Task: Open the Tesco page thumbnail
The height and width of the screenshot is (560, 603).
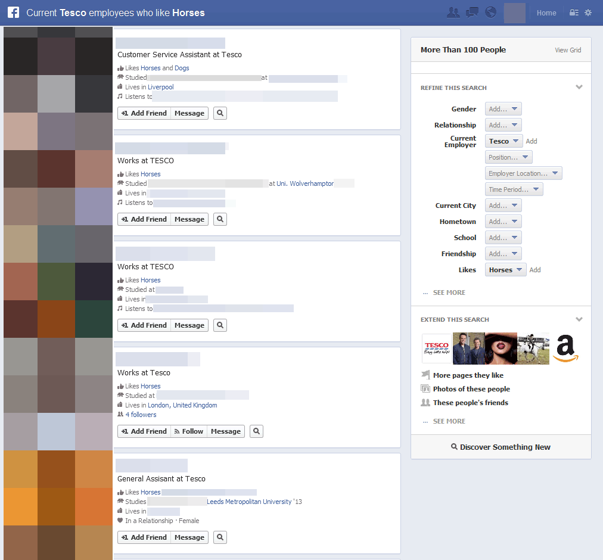Action: click(437, 349)
